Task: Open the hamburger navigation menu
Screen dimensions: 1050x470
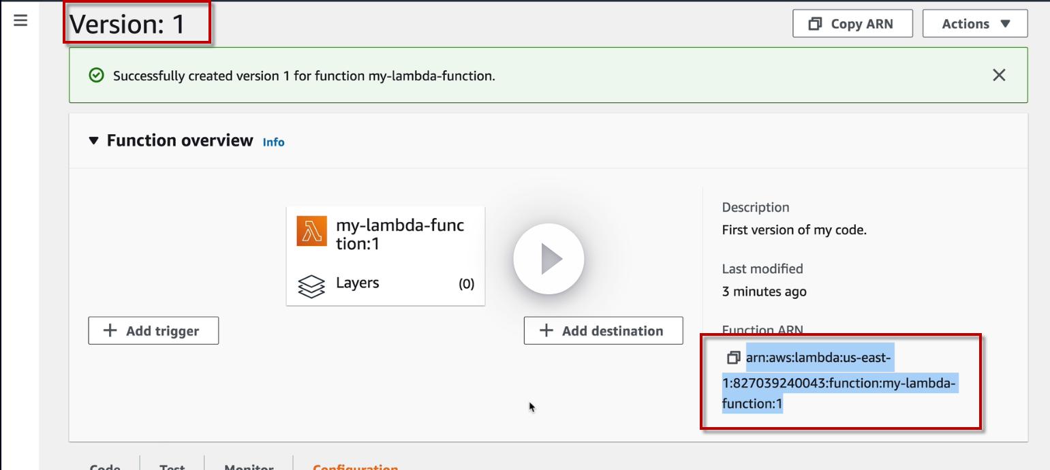Action: tap(20, 20)
